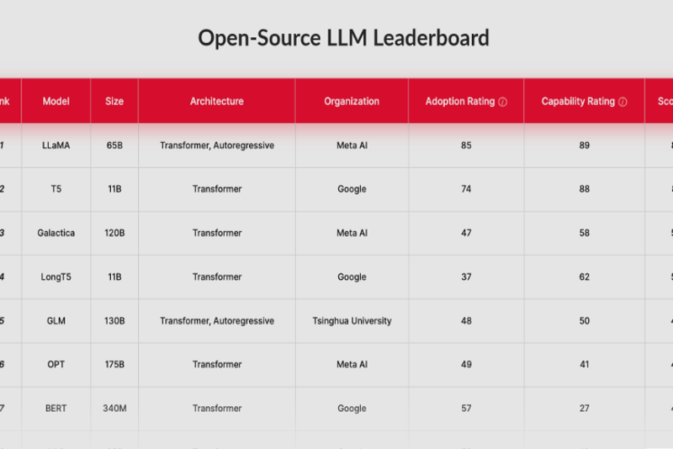Screen dimensions: 673x449
Task: Click Google in the LongT5 row
Action: [x=352, y=277]
